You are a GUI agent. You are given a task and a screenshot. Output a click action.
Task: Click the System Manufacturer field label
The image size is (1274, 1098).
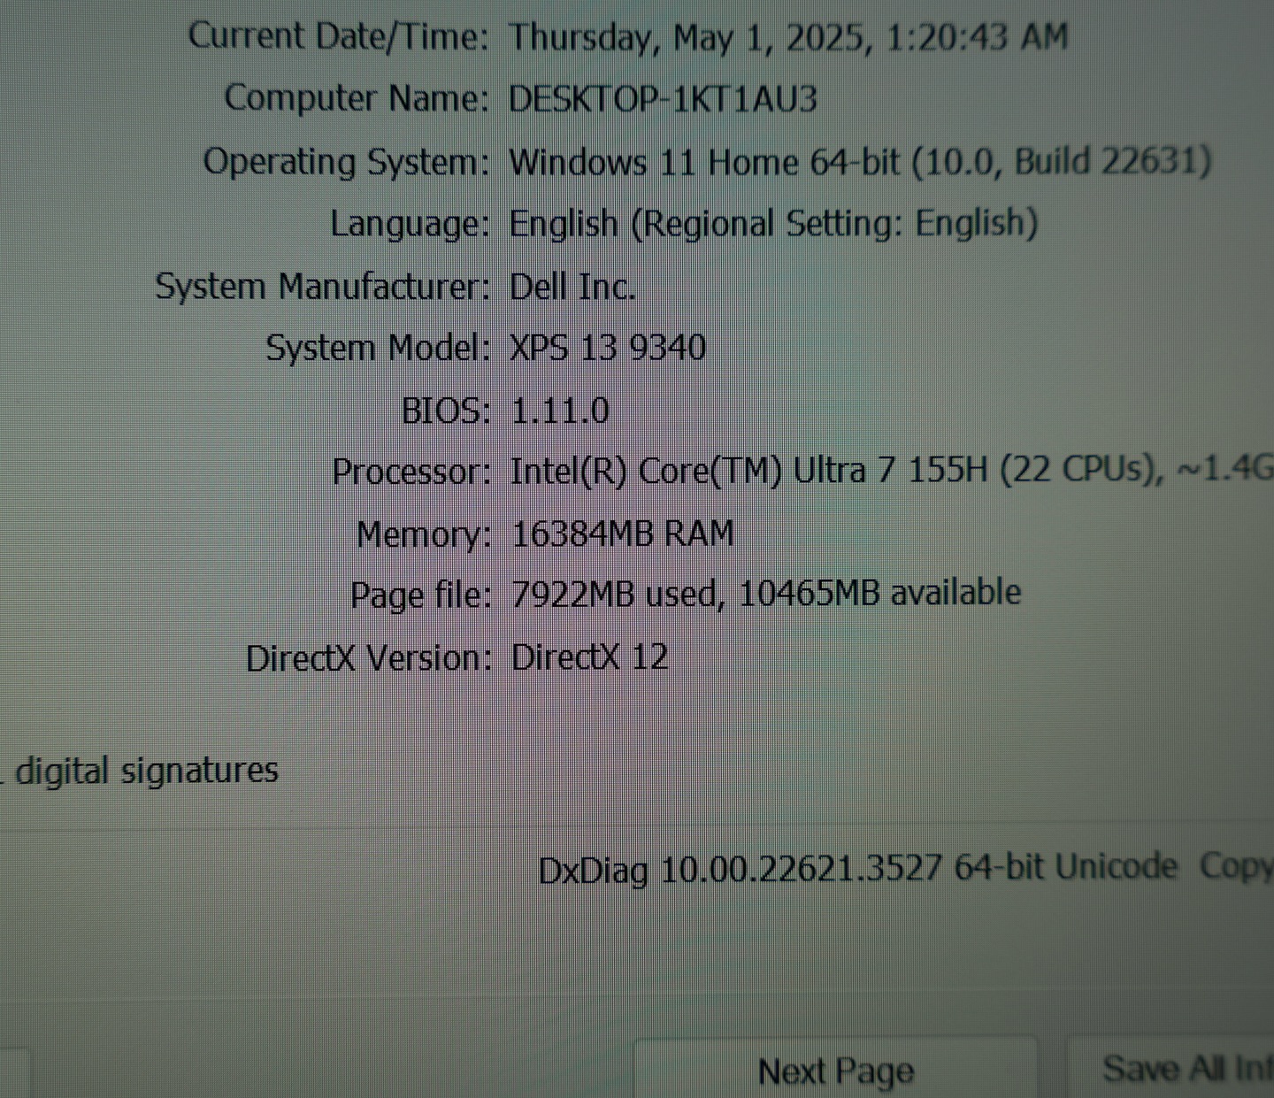(322, 287)
